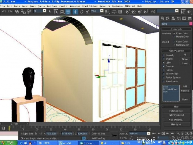Collapse the Hide by Category rollout
The image size is (193, 145).
(176, 51)
